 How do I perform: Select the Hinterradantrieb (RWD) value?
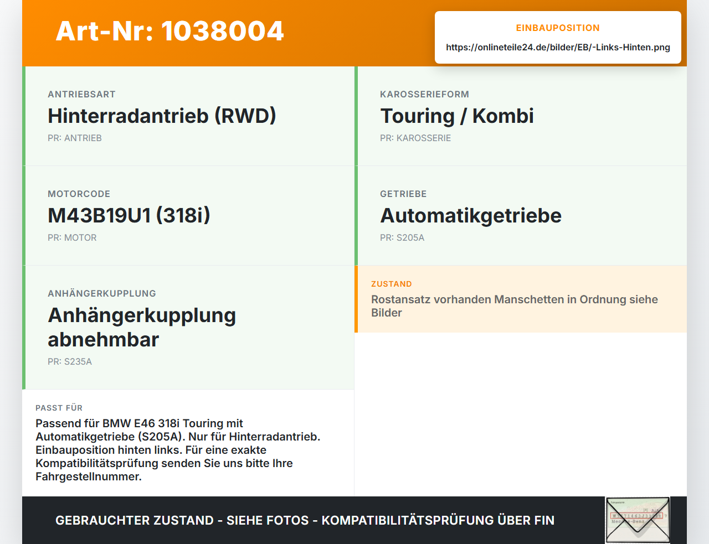[162, 116]
